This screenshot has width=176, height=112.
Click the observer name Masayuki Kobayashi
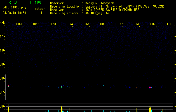[x=100, y=3]
